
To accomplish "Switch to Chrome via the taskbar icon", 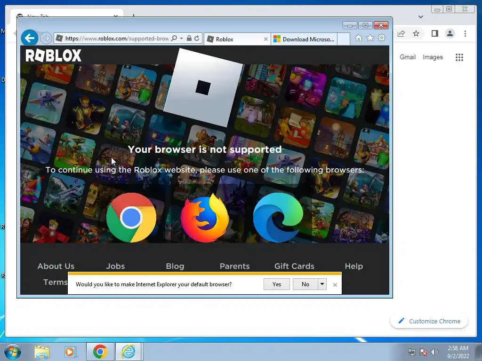I will (x=100, y=352).
